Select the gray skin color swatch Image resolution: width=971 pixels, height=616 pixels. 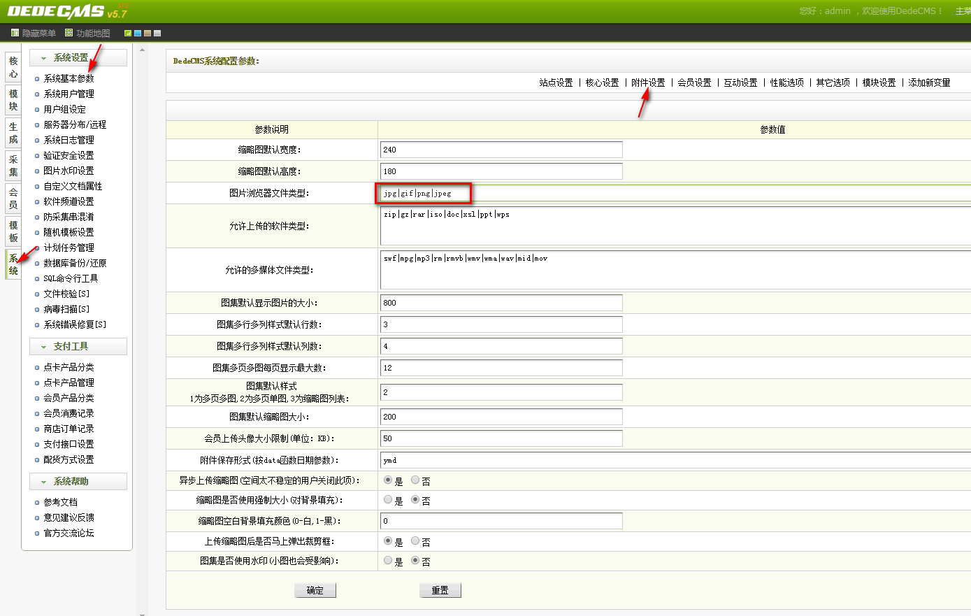tap(157, 33)
